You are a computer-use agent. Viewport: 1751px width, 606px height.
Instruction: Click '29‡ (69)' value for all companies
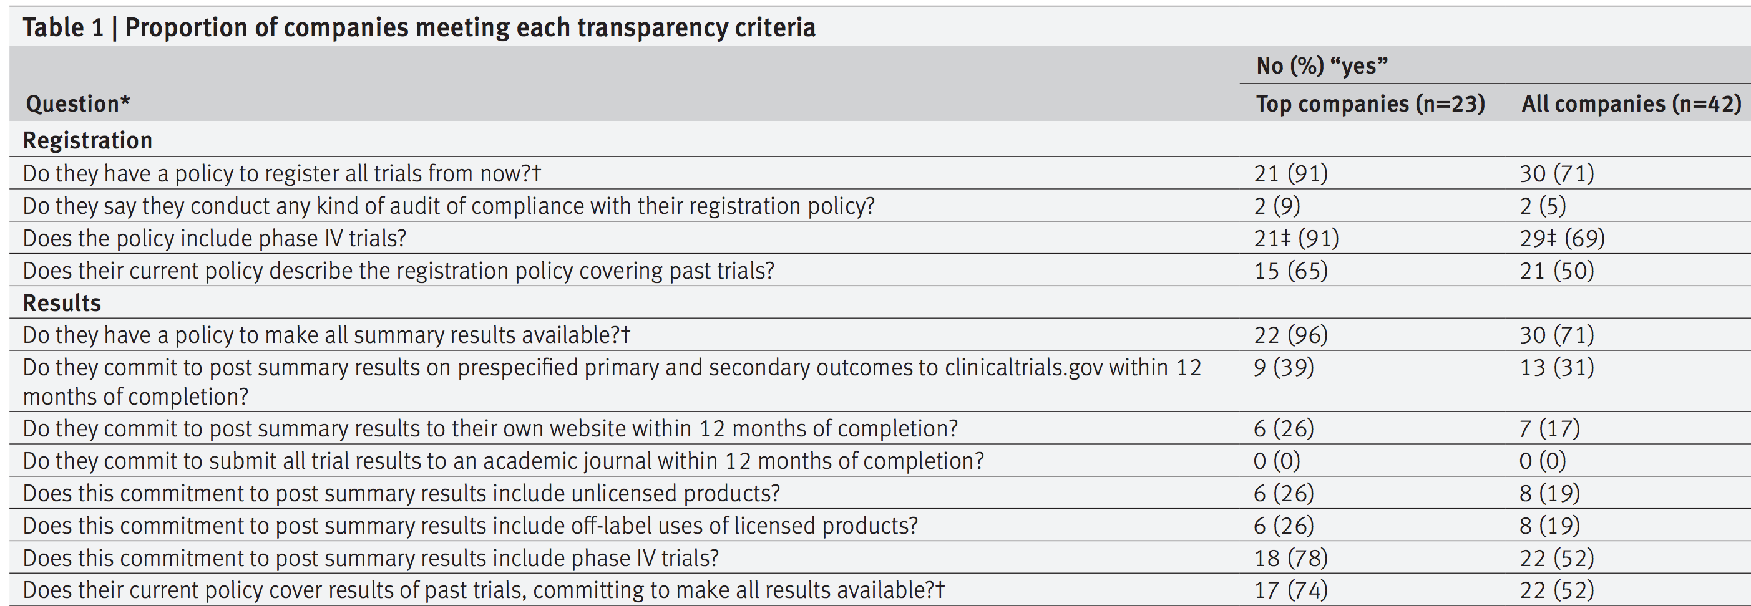coord(1562,238)
